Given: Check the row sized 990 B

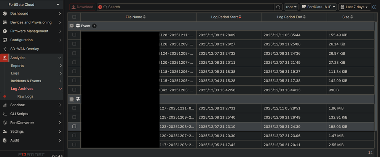Looking at the screenshot, I should tap(74, 90).
